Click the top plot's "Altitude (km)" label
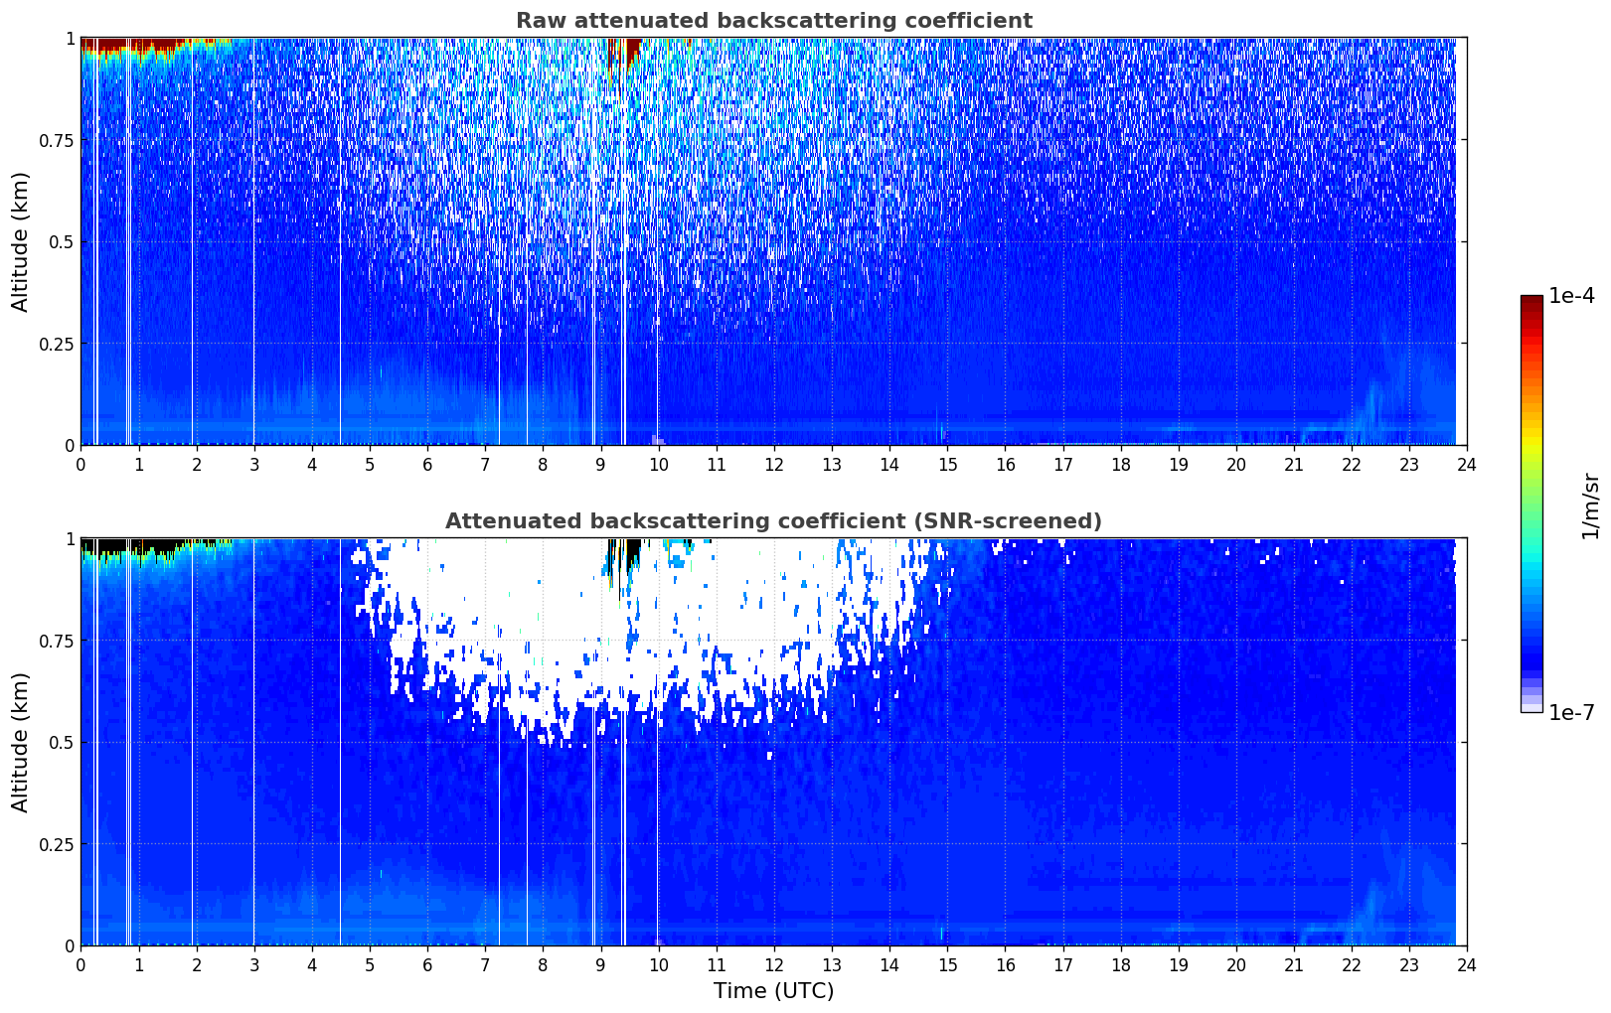Screen dimensions: 1611x1013 click(21, 241)
